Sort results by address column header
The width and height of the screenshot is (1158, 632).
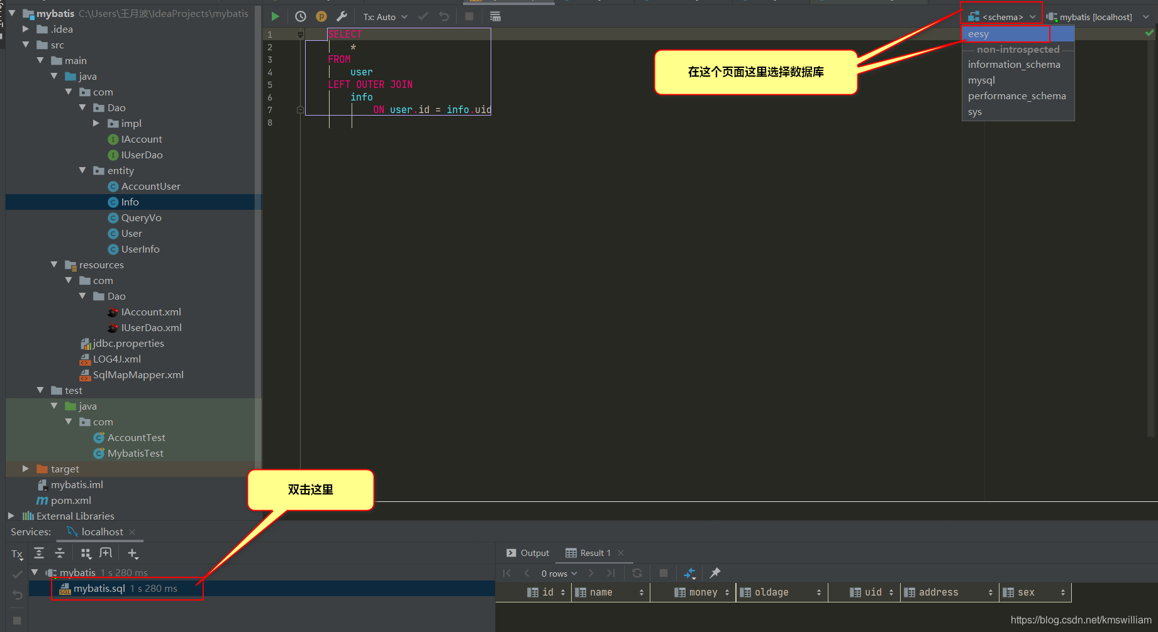click(949, 592)
